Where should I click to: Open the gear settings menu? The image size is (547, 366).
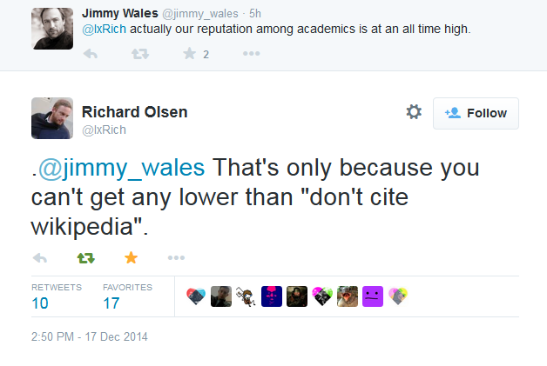click(x=414, y=112)
